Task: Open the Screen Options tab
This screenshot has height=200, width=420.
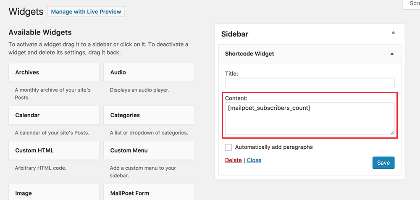Action: [x=413, y=3]
